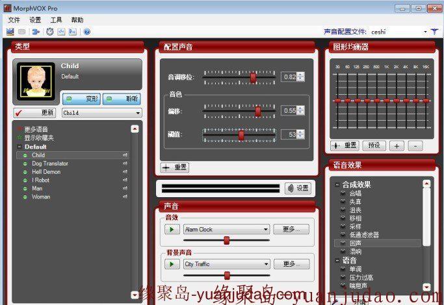Viewport: 444px width, 305px height.
Task: Click the stepper arrows for 音调移位 value 0.82
Action: (x=301, y=77)
